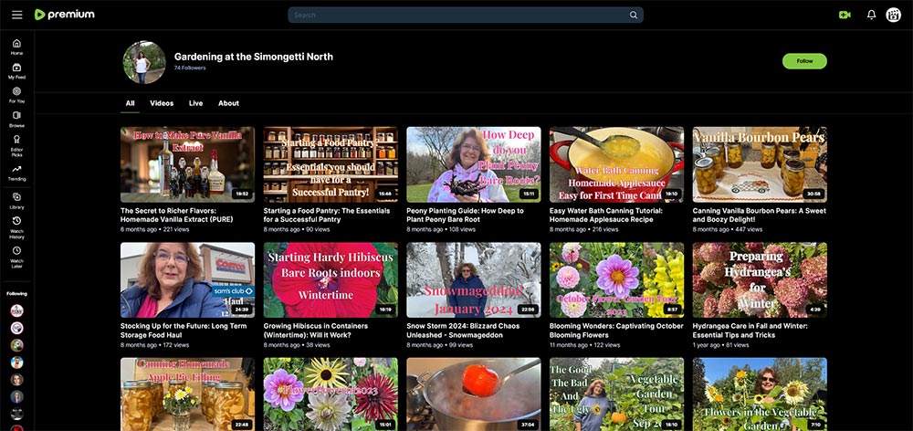913x431 pixels.
Task: Open the user profile avatar menu
Action: 893,15
